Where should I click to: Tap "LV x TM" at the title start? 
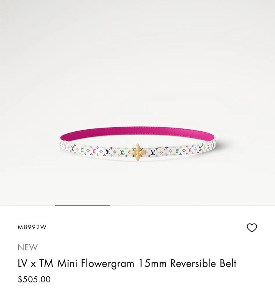36,263
